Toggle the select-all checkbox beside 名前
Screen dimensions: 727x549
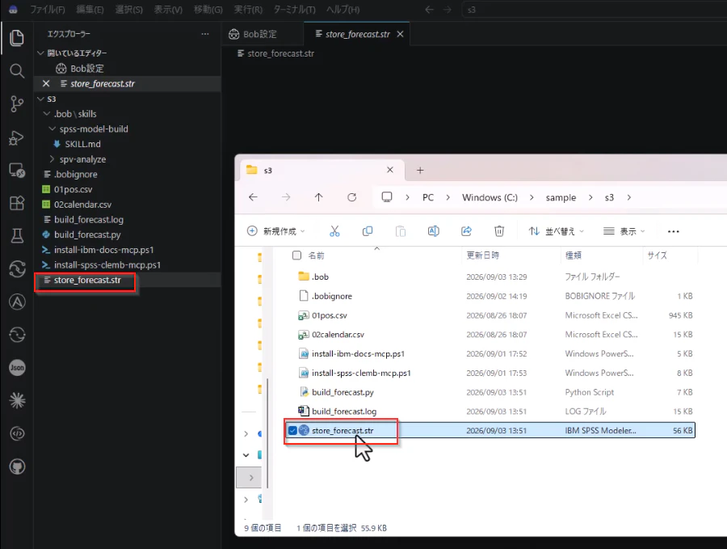pyautogui.click(x=296, y=255)
